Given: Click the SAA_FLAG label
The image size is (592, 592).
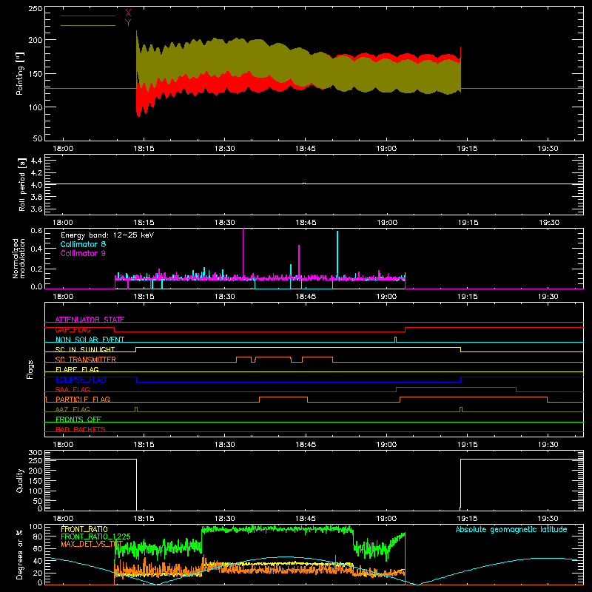Looking at the screenshot, I should [x=73, y=389].
